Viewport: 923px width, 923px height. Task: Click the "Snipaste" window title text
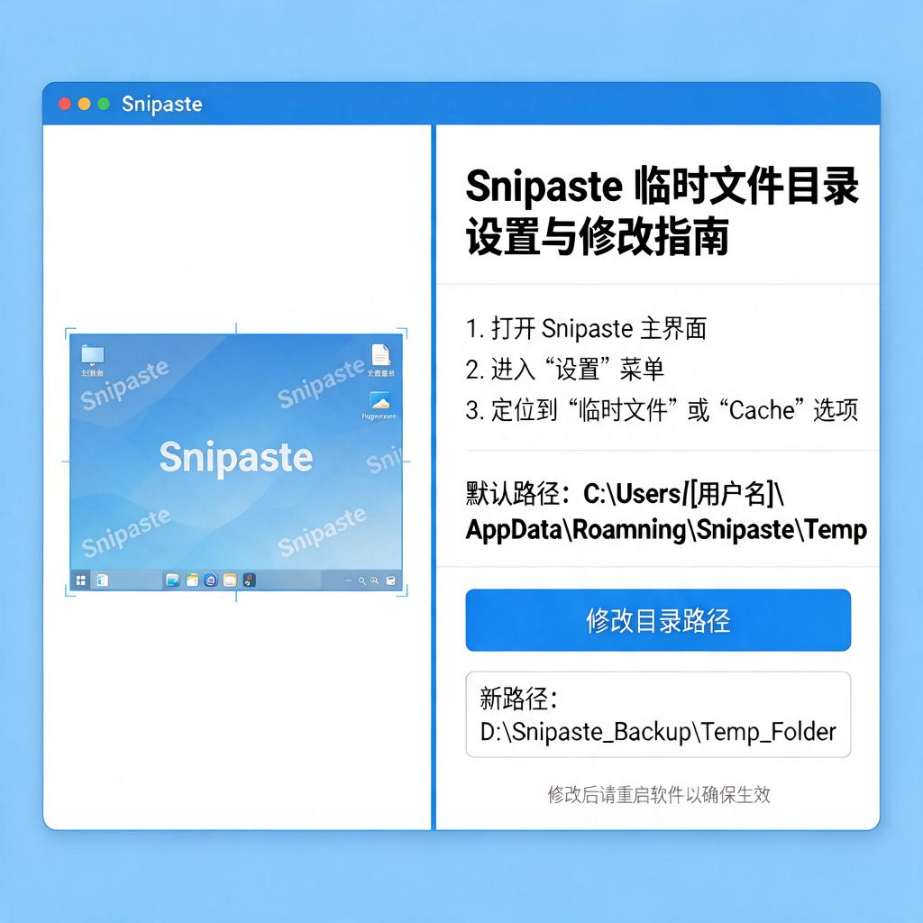[162, 105]
